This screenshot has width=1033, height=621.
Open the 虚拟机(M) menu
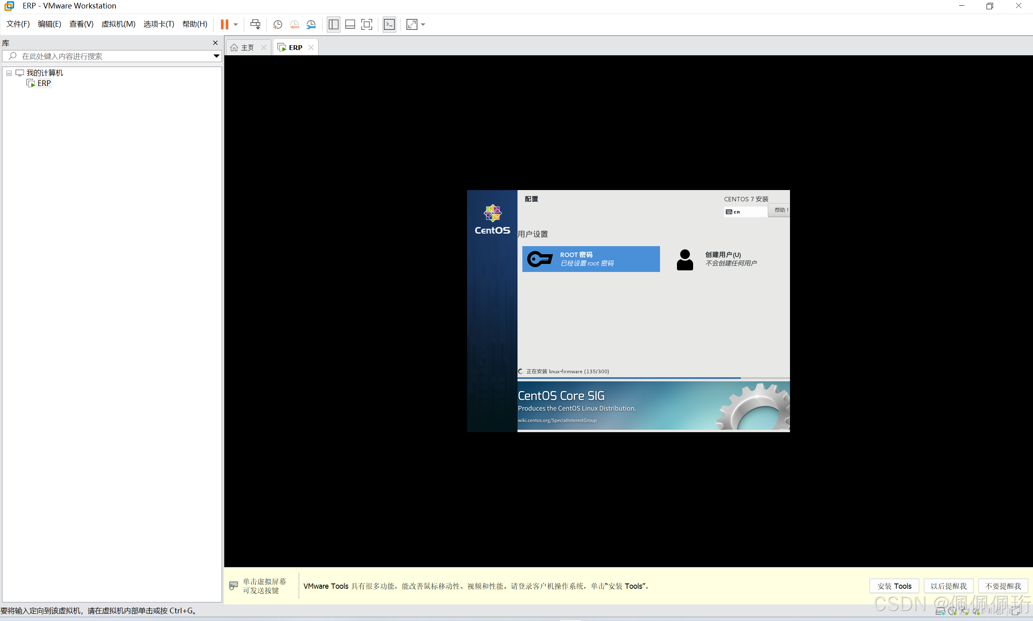(118, 24)
